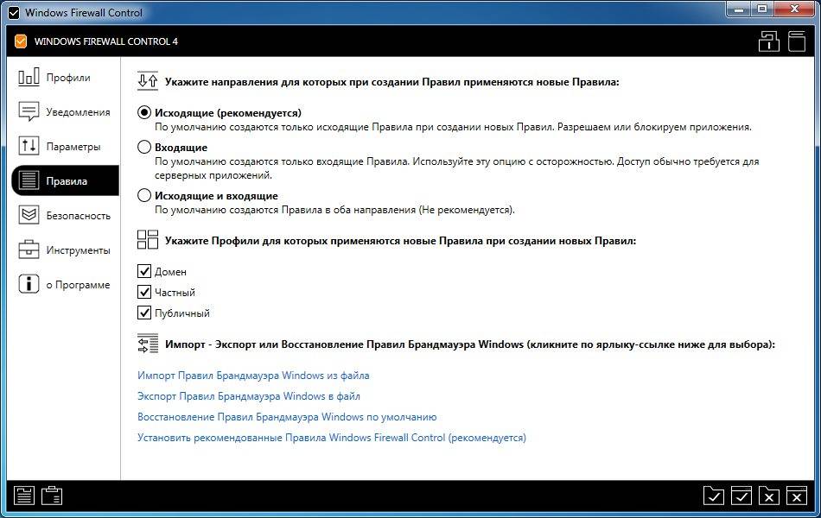Click Импорт Правил Брандмауэра Windows из файла

(253, 376)
